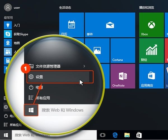Select 设置 highlighted in the red box
168x140 pixels.
tap(59, 77)
